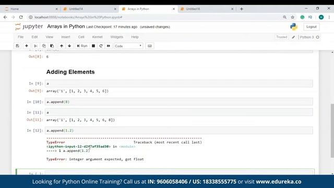Select input cell 11 containing a
This screenshot has height=188, width=334.
pos(179,112)
